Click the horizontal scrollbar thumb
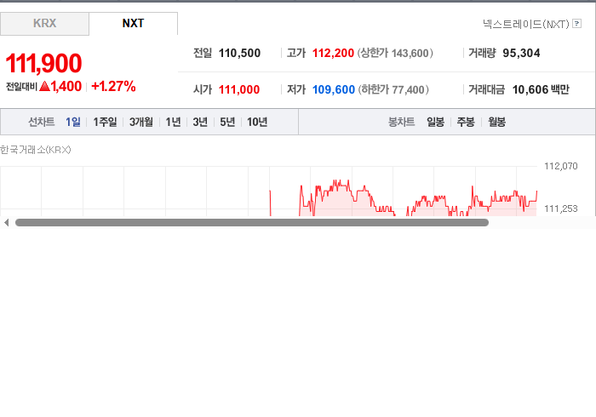Viewport: 596px width, 417px height. click(x=252, y=223)
